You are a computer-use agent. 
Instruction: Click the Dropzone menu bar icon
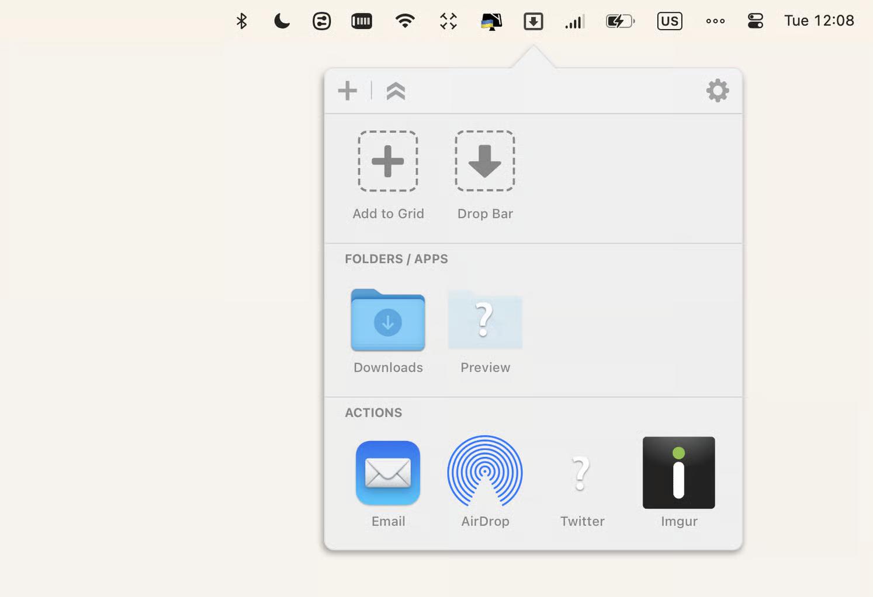click(x=533, y=22)
